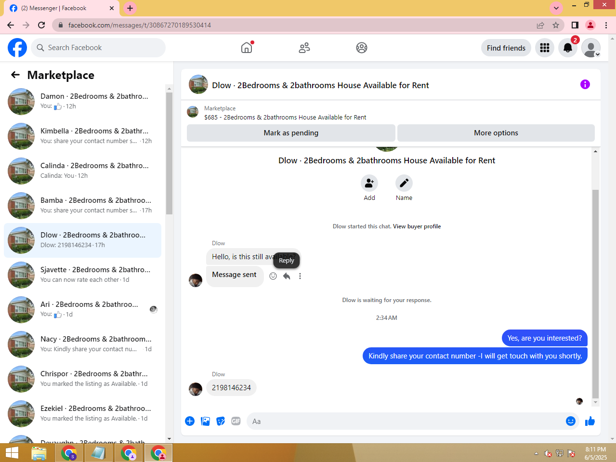This screenshot has width=616, height=462.
Task: Open the Facebook logo home link
Action: tap(17, 48)
